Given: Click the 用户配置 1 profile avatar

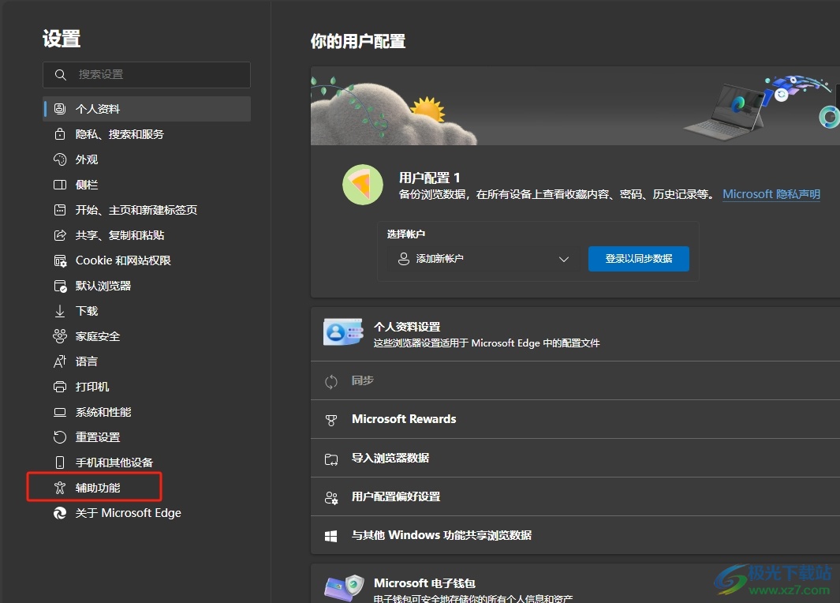Looking at the screenshot, I should coord(363,185).
